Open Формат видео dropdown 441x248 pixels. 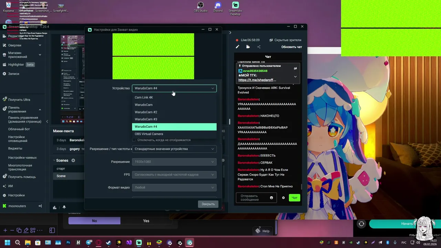pyautogui.click(x=174, y=187)
